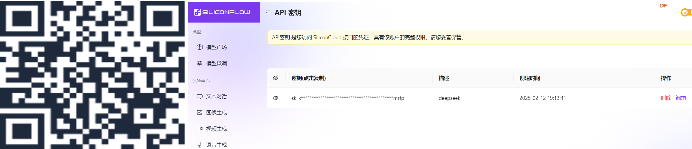The image size is (692, 149).
Task: Click the SiliconFlow logo
Action: (x=222, y=12)
